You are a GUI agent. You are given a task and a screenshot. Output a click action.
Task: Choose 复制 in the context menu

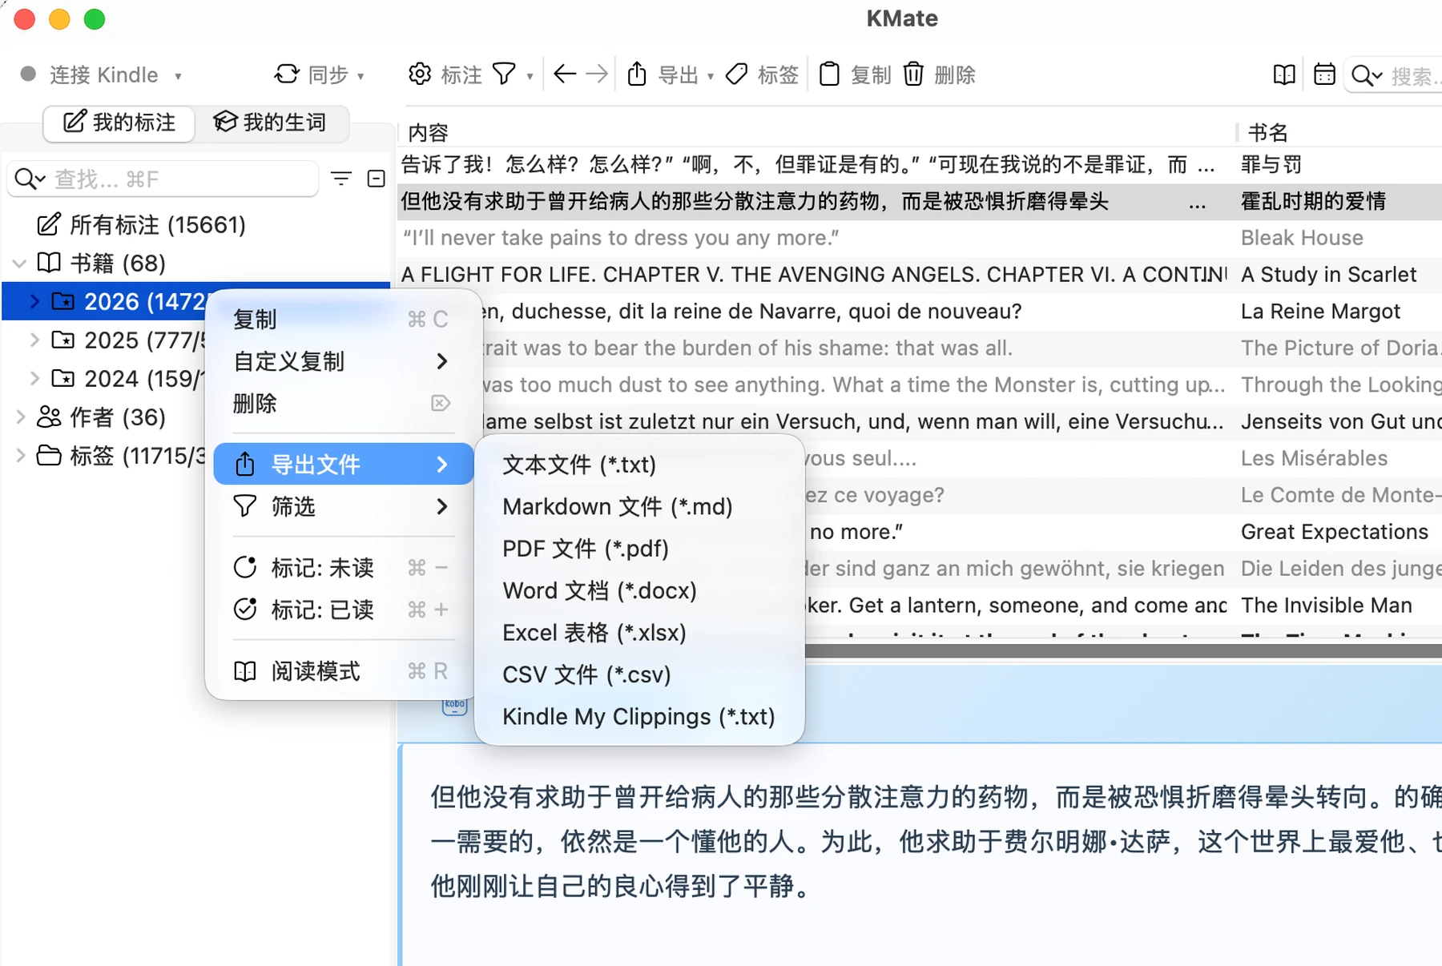pyautogui.click(x=343, y=320)
